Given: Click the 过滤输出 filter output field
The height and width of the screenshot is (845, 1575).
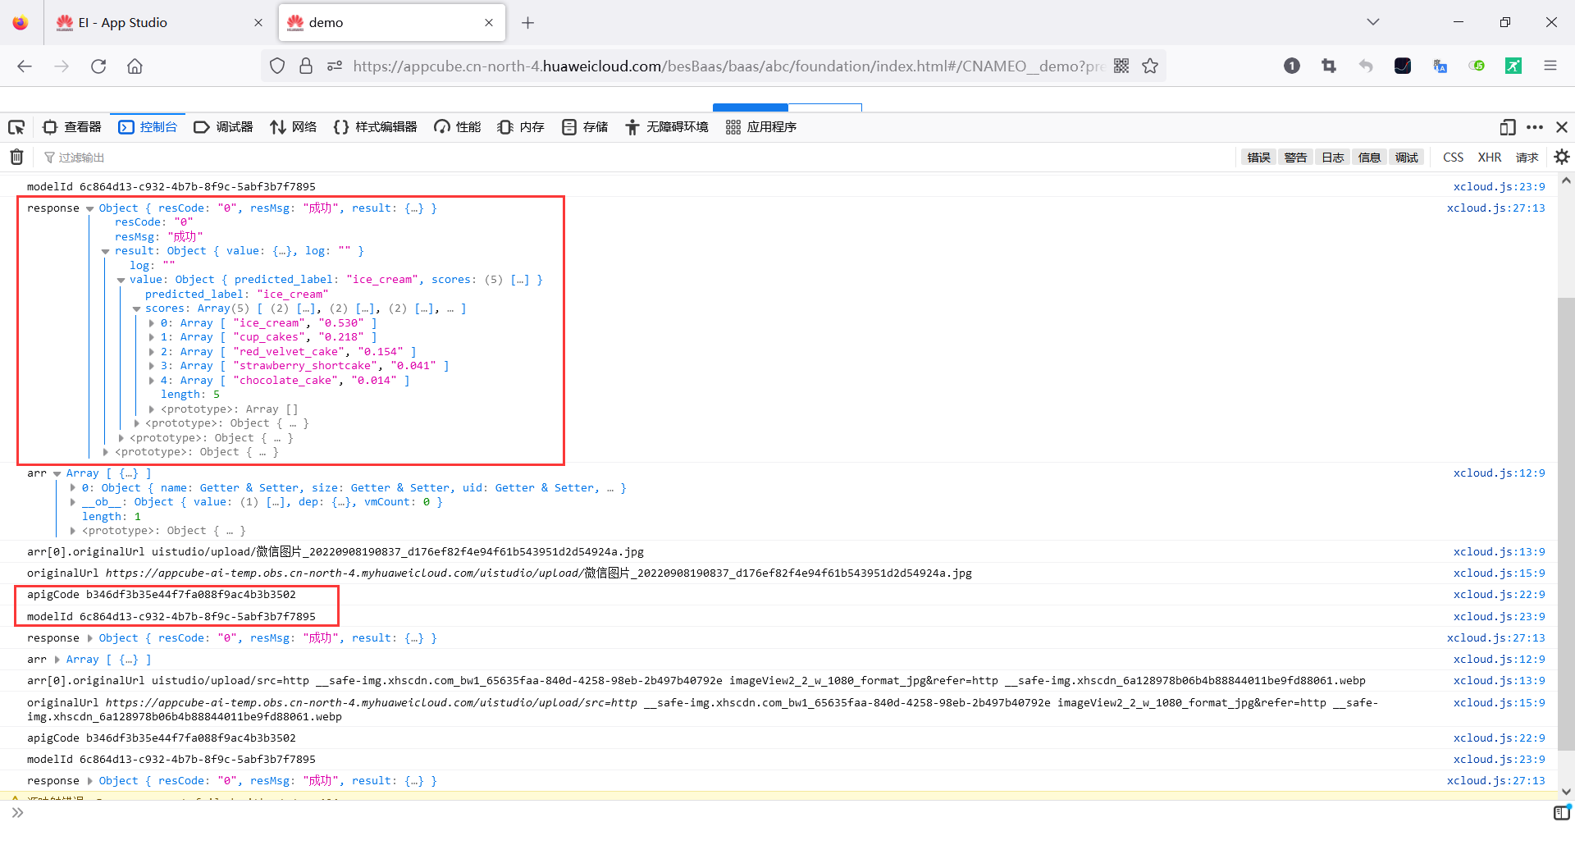Looking at the screenshot, I should 640,158.
